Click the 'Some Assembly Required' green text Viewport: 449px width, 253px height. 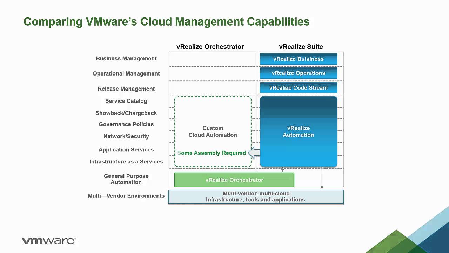(x=212, y=153)
